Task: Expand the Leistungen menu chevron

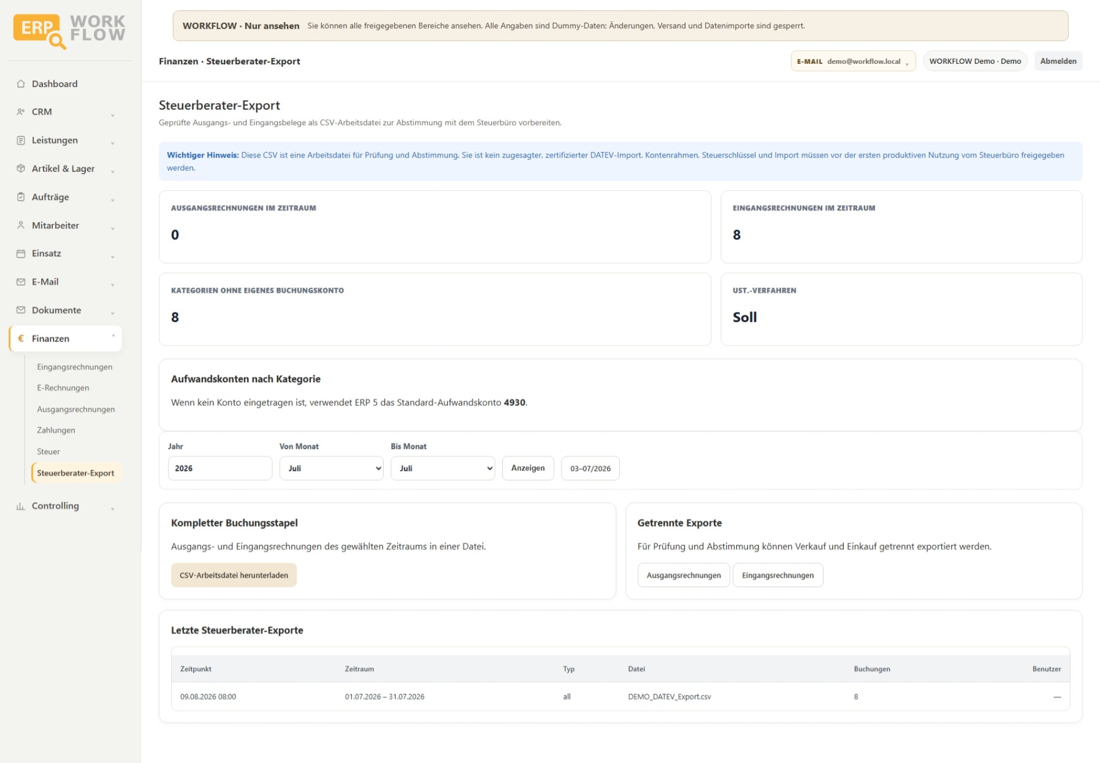Action: pos(113,142)
